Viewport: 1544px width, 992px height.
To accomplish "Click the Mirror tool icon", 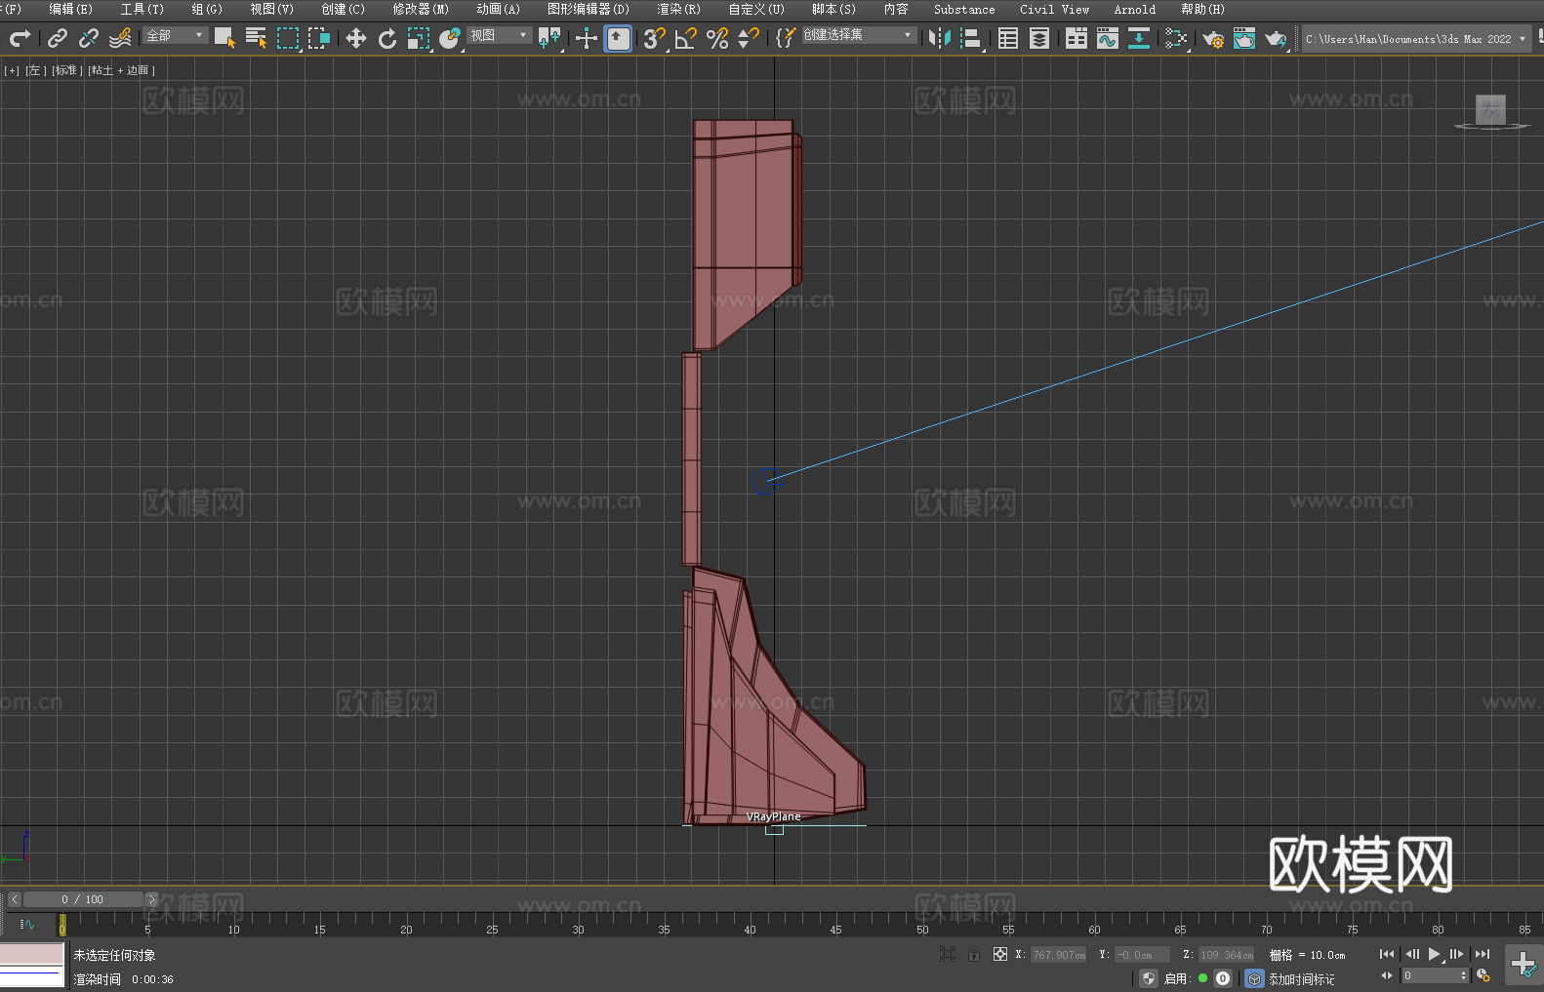I will click(x=940, y=38).
